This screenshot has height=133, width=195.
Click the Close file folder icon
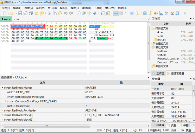click(x=36, y=13)
